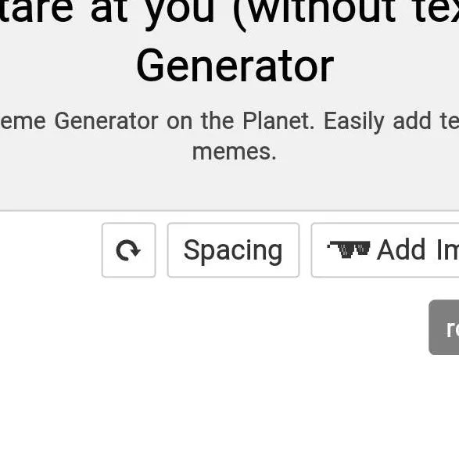Image resolution: width=459 pixels, height=459 pixels.
Task: Click the gray button starting with 're'
Action: [x=444, y=328]
